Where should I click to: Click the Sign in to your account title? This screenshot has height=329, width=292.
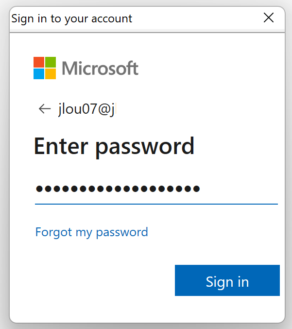coord(72,19)
